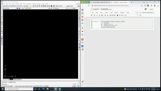
Task: Toggle LWT lineweight display in AutoCAD
Action: (44, 86)
